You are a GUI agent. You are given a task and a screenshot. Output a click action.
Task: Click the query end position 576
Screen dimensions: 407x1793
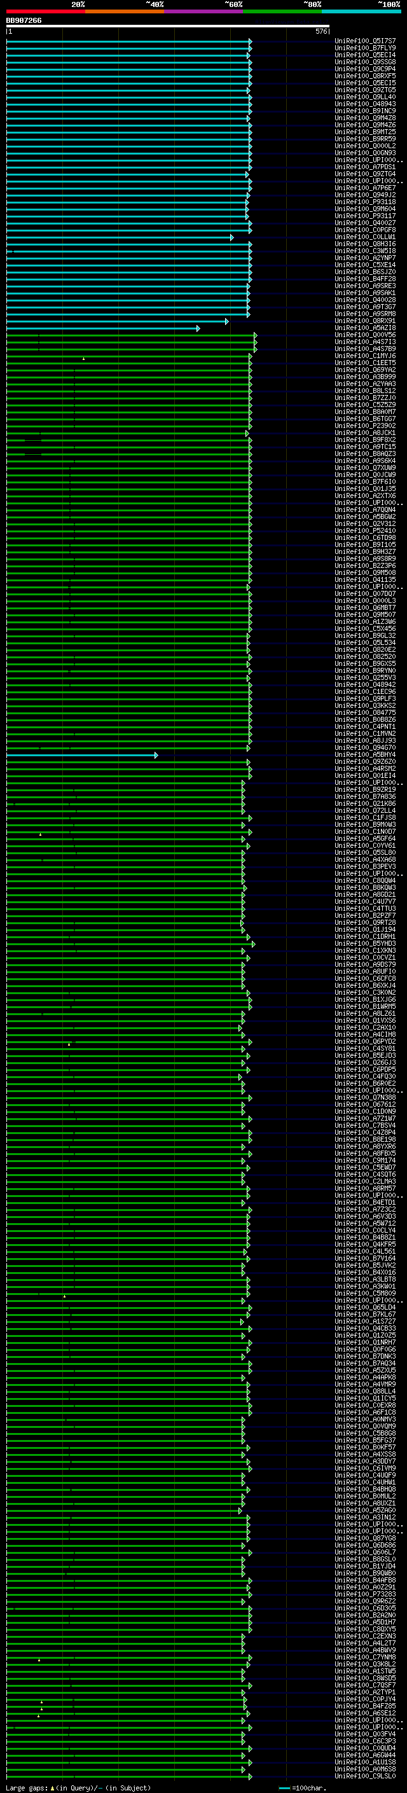point(321,31)
